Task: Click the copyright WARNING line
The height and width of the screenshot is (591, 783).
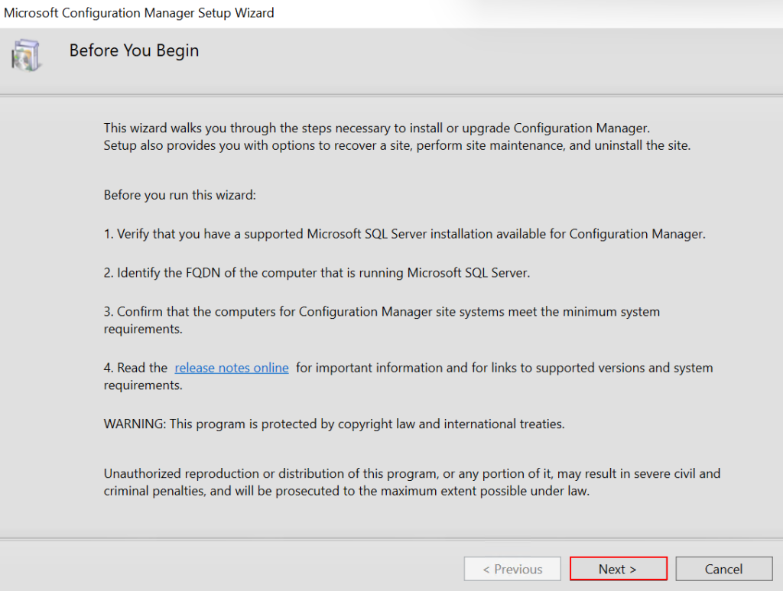Action: [x=334, y=424]
